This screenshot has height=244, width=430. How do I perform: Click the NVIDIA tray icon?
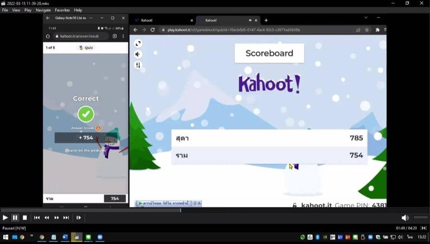point(325,237)
